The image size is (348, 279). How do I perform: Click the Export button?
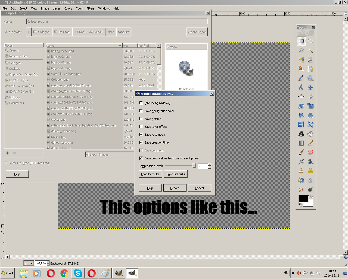point(175,188)
